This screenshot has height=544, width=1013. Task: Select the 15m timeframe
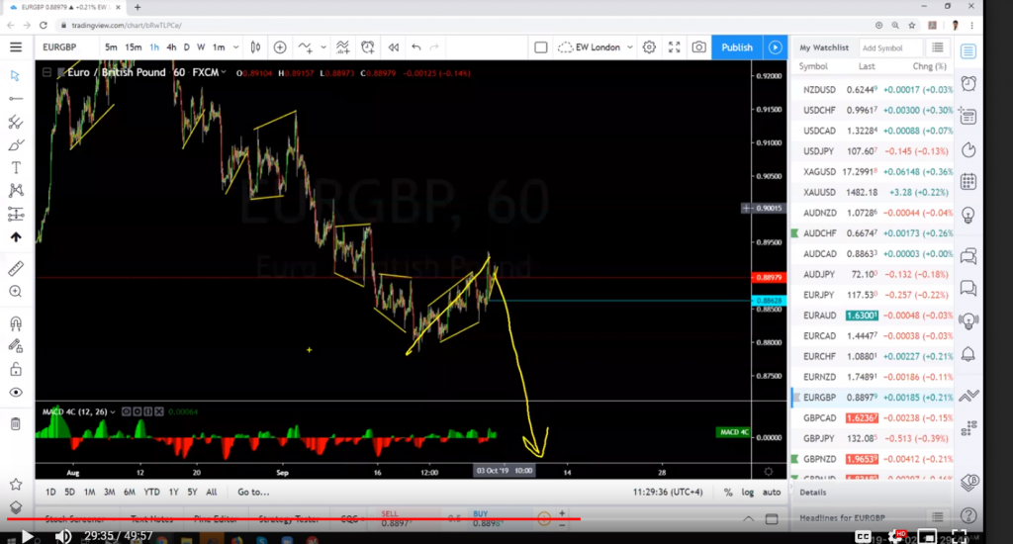coord(134,47)
